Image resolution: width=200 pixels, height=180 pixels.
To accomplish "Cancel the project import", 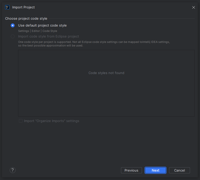I will 180,170.
